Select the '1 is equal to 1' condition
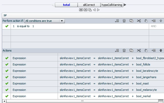164x103 pixels. tap(80, 26)
